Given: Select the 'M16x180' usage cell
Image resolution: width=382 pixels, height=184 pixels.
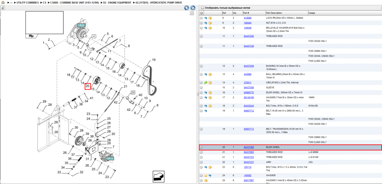Looking at the screenshot, I should [313, 106].
